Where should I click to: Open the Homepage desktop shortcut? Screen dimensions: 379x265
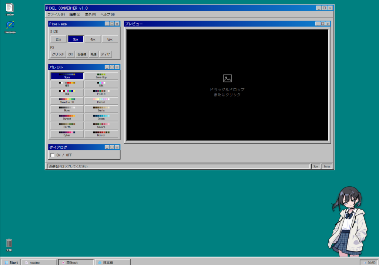10,26
